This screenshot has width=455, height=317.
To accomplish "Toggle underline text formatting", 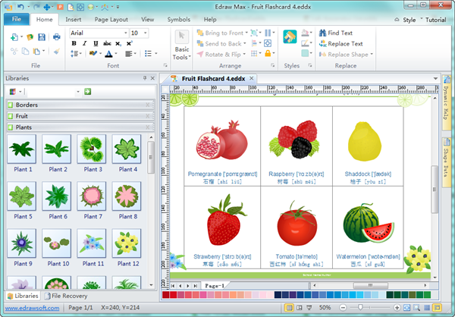I will pos(95,44).
